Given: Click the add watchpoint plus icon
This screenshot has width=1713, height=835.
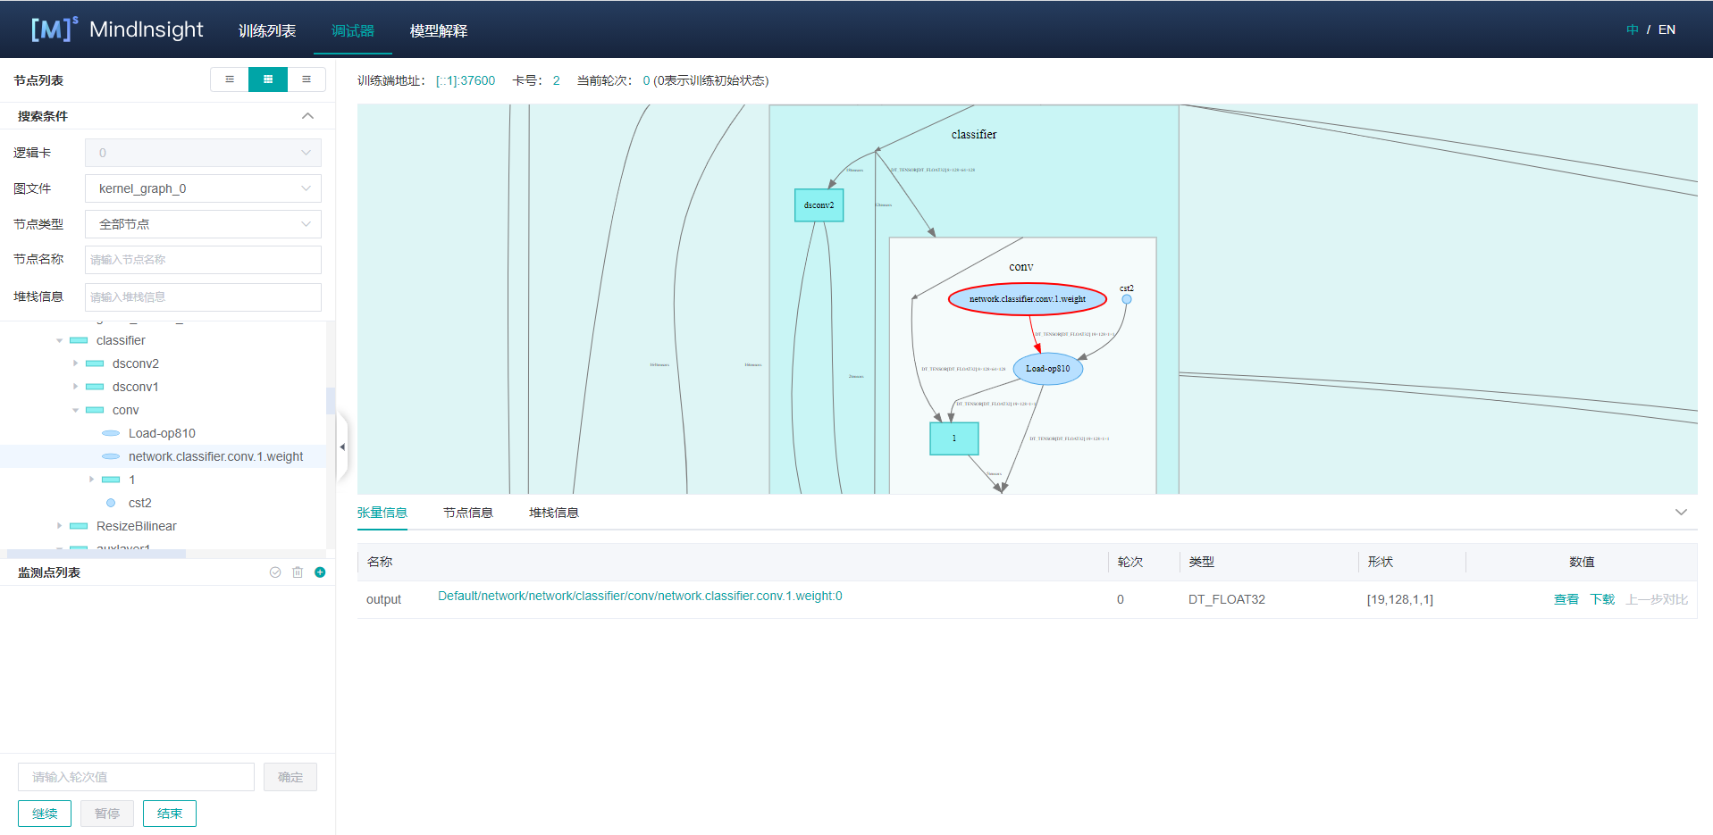Looking at the screenshot, I should (x=320, y=572).
